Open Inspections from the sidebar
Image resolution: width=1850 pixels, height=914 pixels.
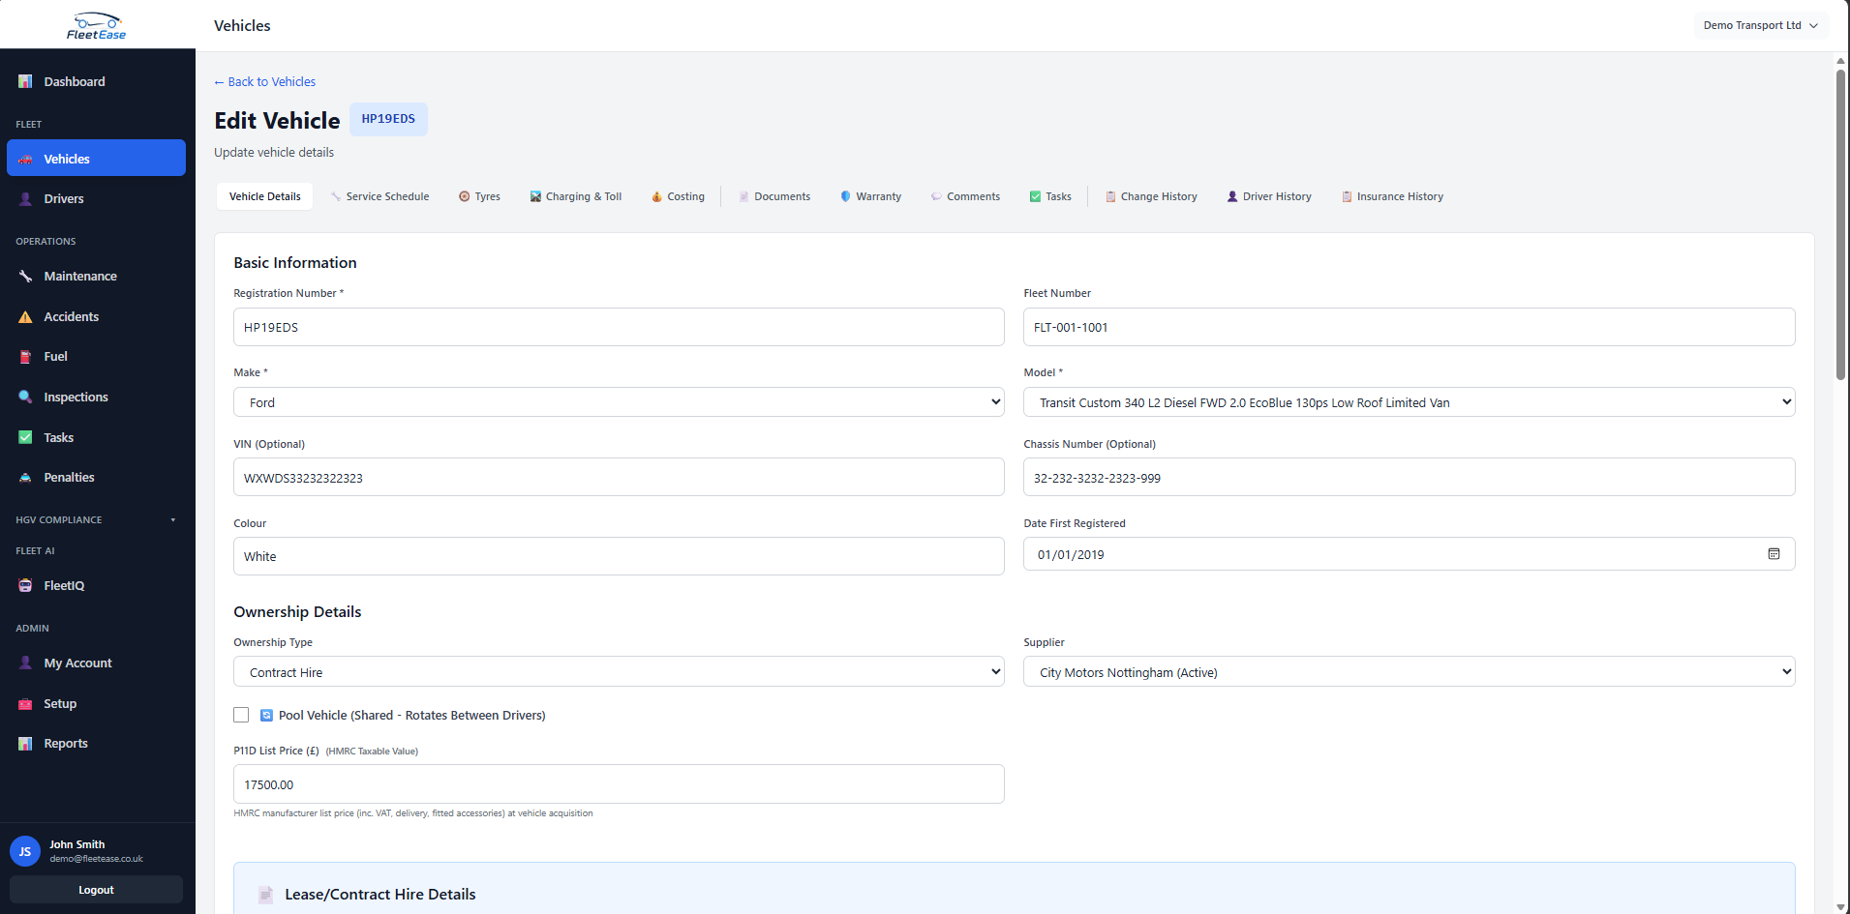click(x=97, y=398)
